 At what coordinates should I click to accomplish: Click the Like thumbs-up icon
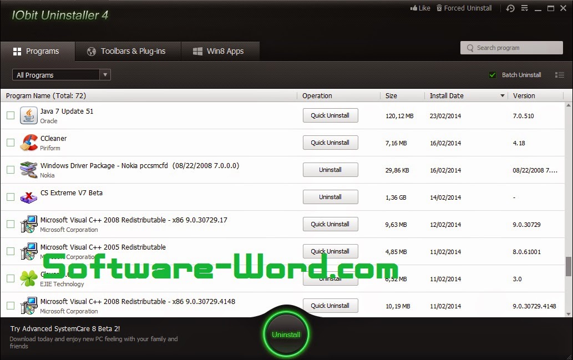point(414,8)
